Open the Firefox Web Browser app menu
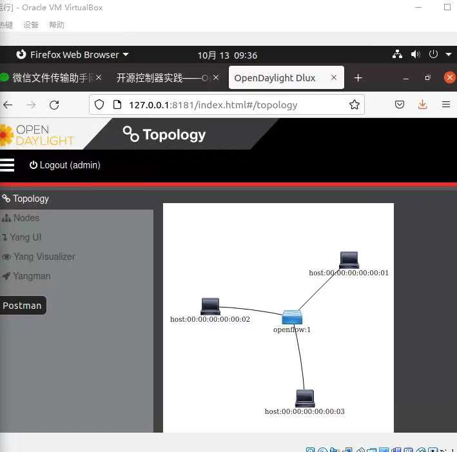 [x=72, y=55]
